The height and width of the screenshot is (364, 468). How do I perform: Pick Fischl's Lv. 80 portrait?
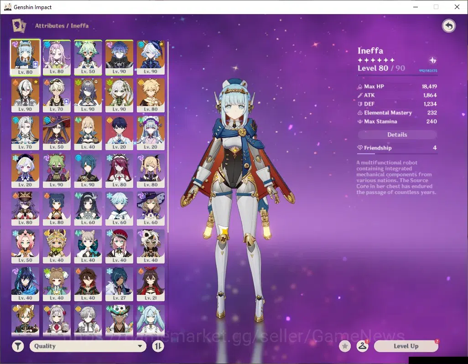click(151, 171)
